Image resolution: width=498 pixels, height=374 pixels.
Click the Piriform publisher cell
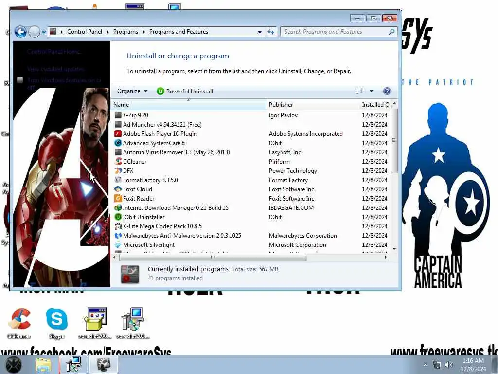click(x=279, y=161)
